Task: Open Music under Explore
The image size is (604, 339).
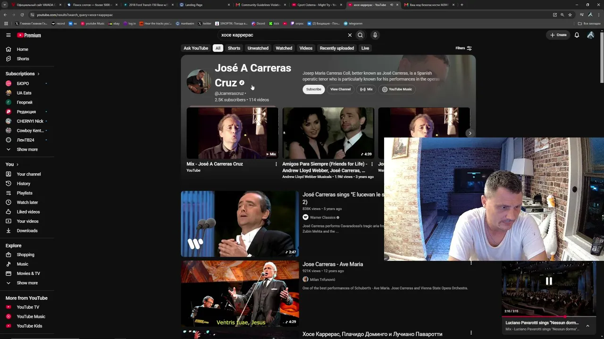Action: pyautogui.click(x=23, y=264)
